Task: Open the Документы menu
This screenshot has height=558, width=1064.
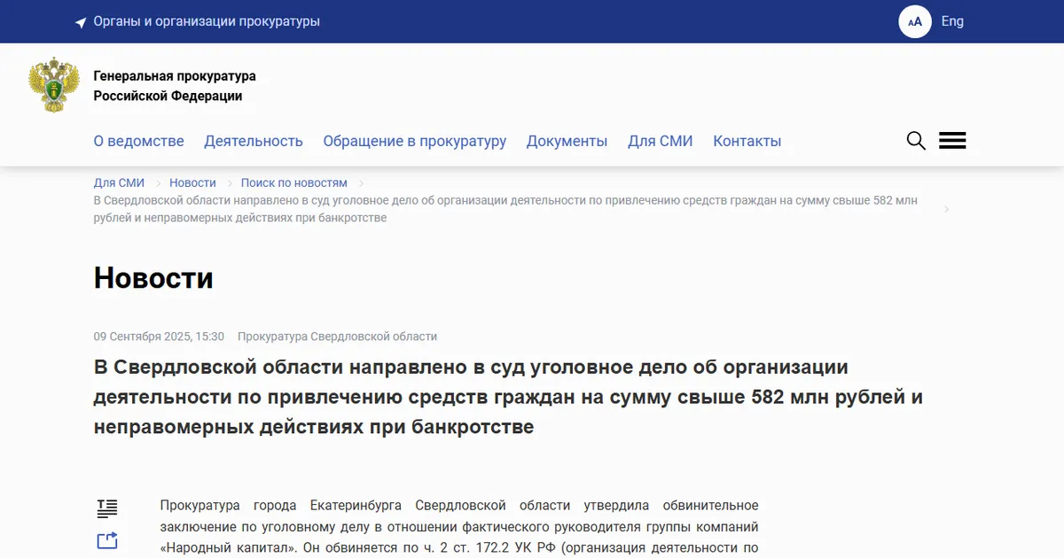Action: pyautogui.click(x=567, y=141)
